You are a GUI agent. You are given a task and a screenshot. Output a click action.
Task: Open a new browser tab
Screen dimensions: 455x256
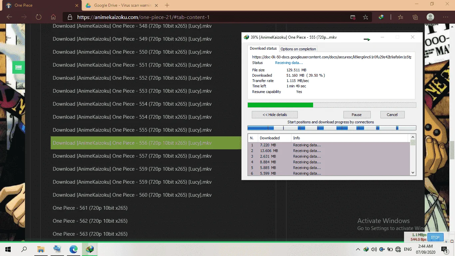(x=167, y=5)
